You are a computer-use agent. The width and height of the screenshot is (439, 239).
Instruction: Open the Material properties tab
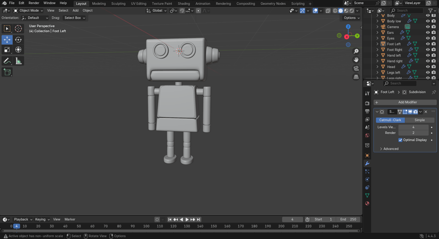coord(367,204)
